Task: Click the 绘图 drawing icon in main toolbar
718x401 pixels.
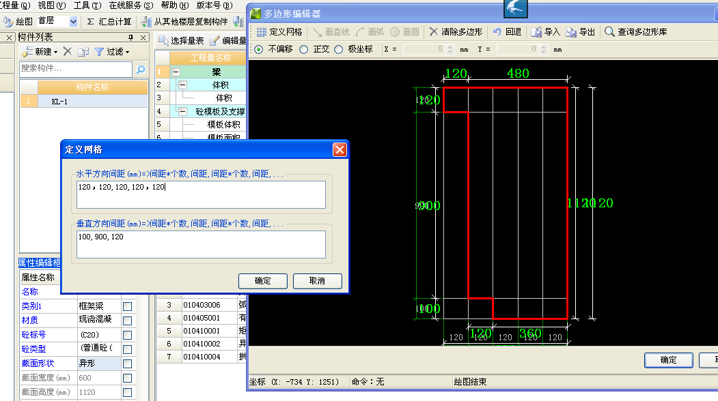Action: (x=8, y=22)
